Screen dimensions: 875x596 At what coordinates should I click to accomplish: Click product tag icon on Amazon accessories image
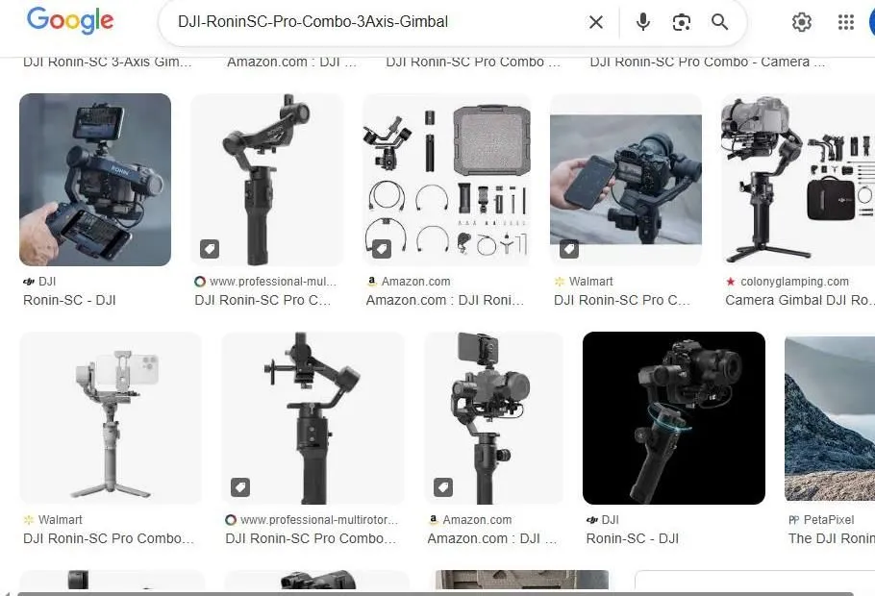pyautogui.click(x=382, y=249)
